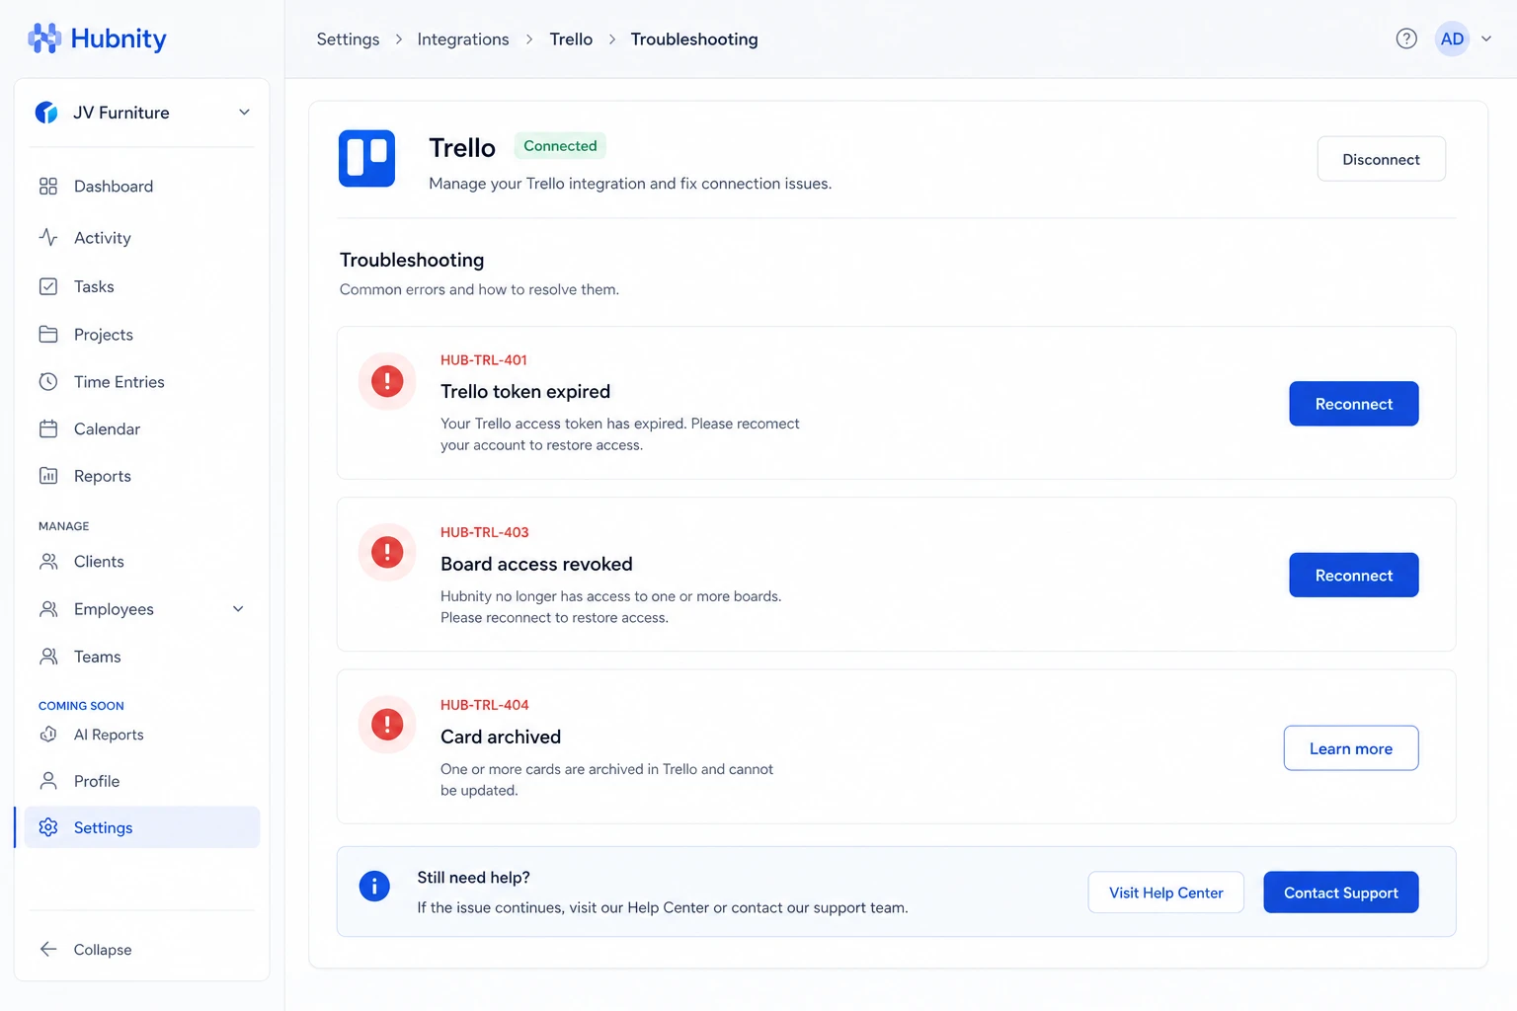Image resolution: width=1517 pixels, height=1011 pixels.
Task: Open Time Entries page
Action: point(142,382)
